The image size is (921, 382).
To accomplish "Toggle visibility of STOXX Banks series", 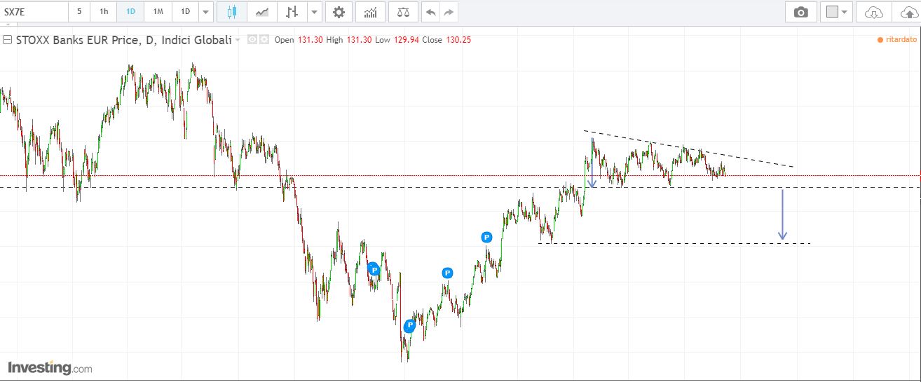I will click(x=253, y=40).
